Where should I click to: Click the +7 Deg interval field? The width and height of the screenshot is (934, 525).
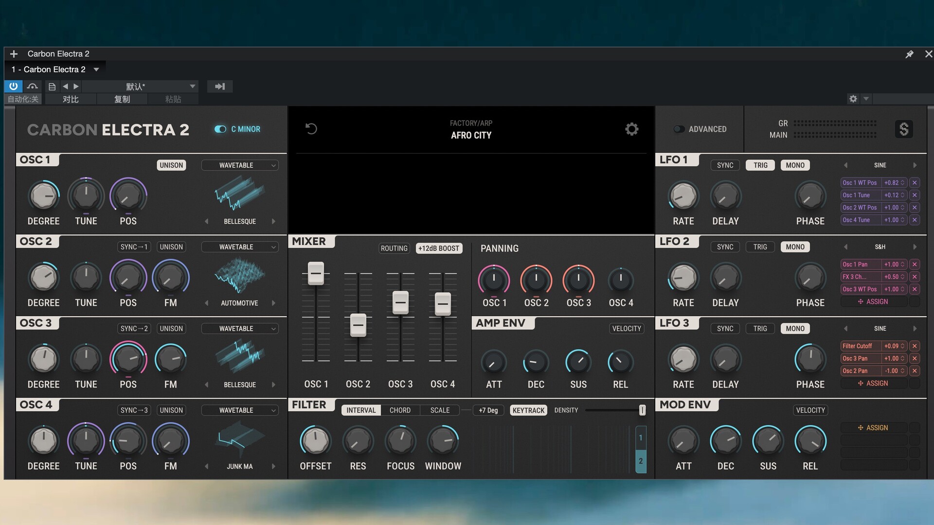pyautogui.click(x=488, y=410)
